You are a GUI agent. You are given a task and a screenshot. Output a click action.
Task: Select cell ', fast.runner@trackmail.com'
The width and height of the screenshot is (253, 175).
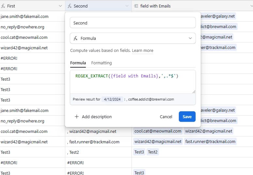[98, 142]
